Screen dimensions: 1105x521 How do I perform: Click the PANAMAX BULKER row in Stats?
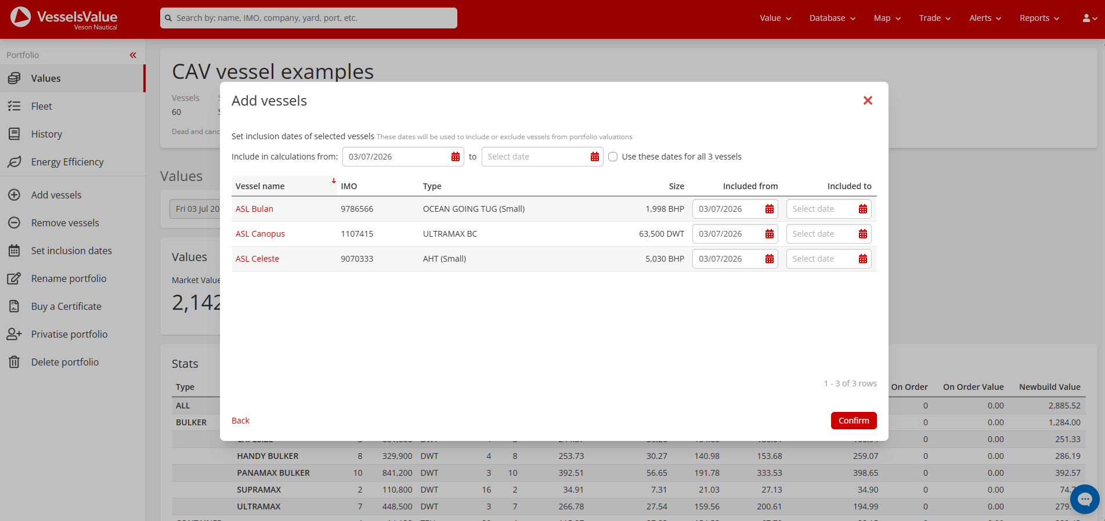(x=629, y=473)
